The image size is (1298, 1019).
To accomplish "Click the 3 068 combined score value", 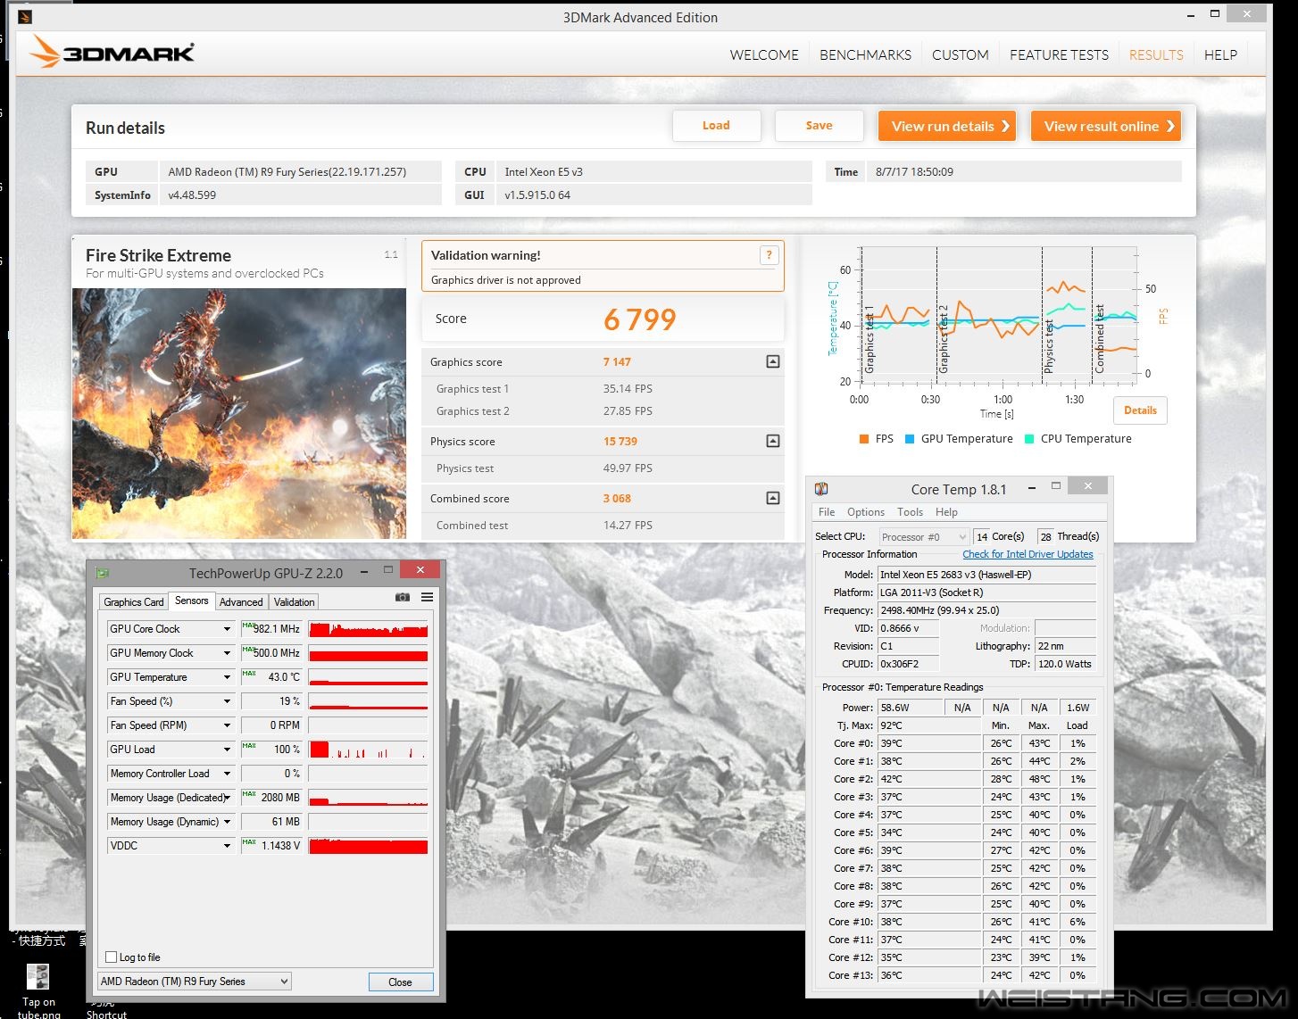I will pyautogui.click(x=617, y=498).
